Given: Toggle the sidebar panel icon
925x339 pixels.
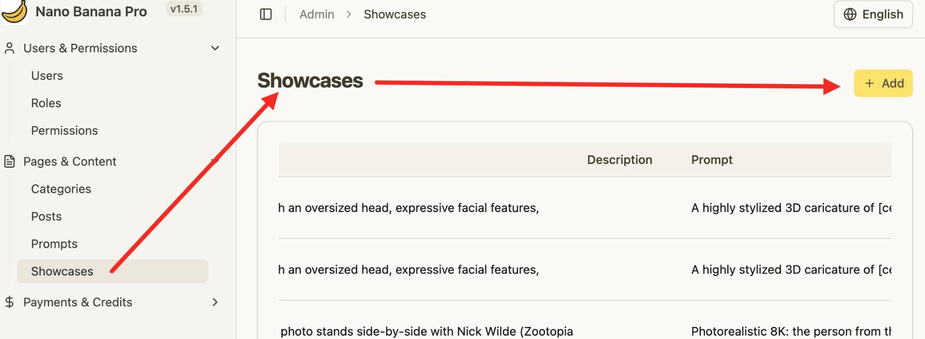Looking at the screenshot, I should [266, 14].
